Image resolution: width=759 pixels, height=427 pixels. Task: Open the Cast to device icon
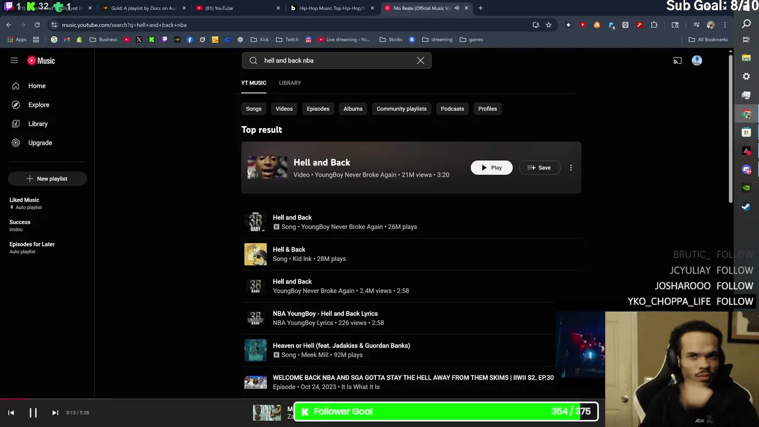[x=677, y=60]
